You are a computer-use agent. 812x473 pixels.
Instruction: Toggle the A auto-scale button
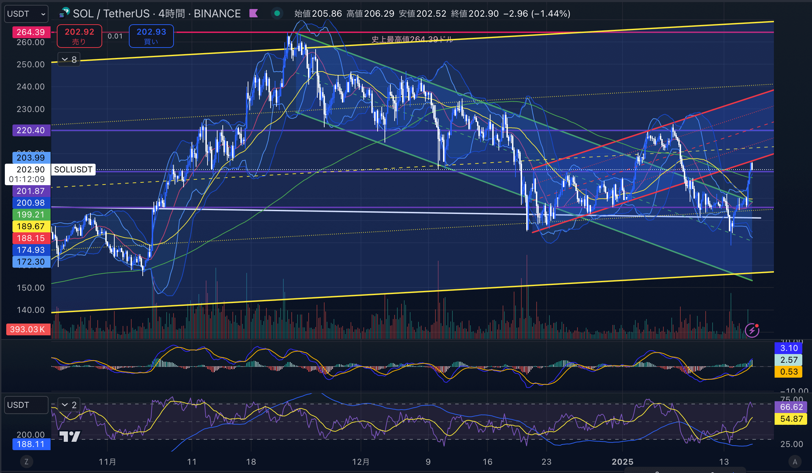point(795,462)
